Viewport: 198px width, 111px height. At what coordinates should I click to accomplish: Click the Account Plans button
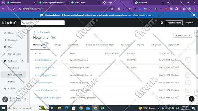point(174,23)
